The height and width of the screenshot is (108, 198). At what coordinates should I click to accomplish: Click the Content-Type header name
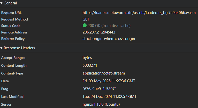point(12,73)
